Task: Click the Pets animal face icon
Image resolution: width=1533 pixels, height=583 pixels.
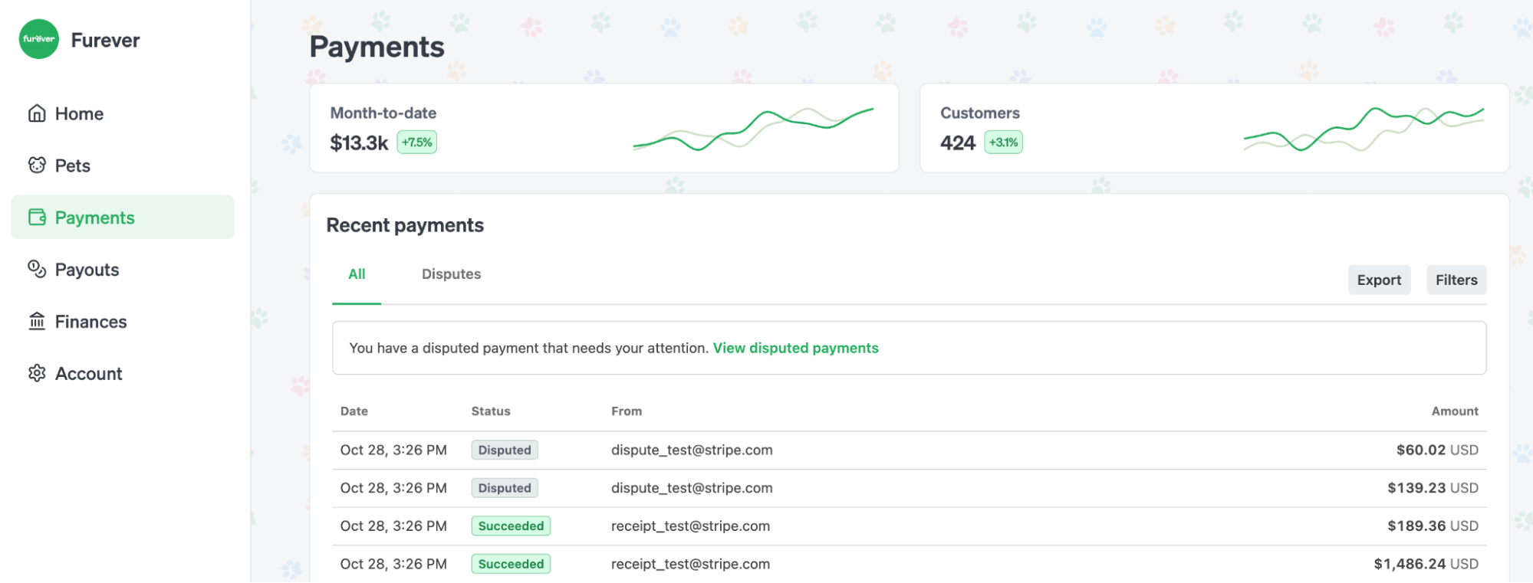Action: click(x=37, y=165)
